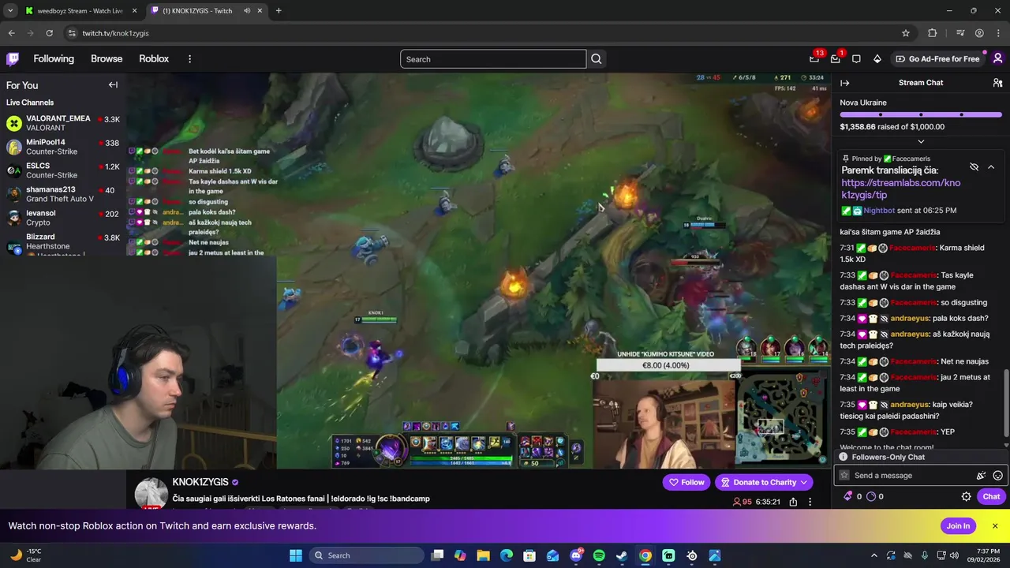
Task: Open ESLCS live channel
Action: tap(63, 170)
